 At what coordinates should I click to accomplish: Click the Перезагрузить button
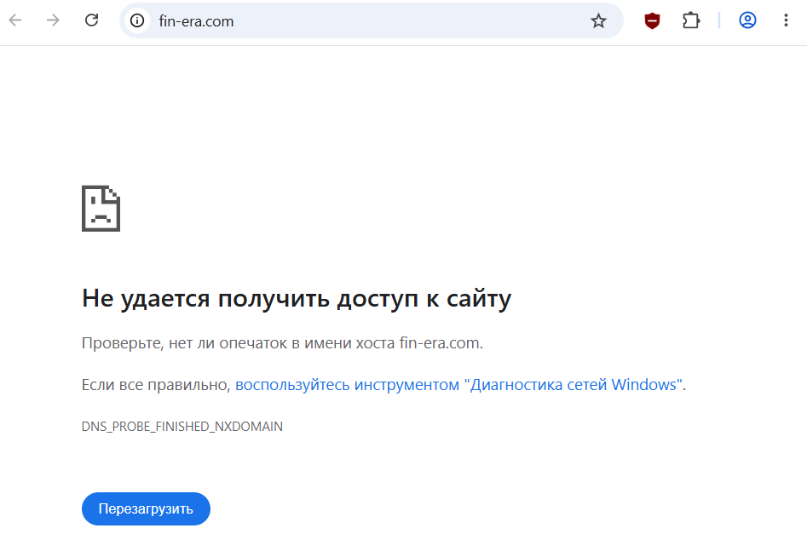(x=146, y=508)
